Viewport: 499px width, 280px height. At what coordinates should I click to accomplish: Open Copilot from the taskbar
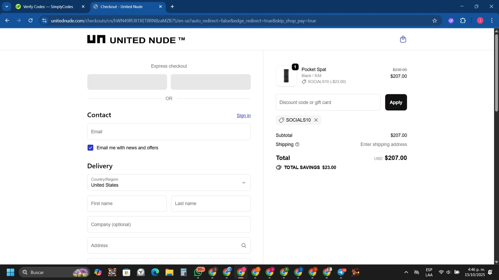pos(98,272)
